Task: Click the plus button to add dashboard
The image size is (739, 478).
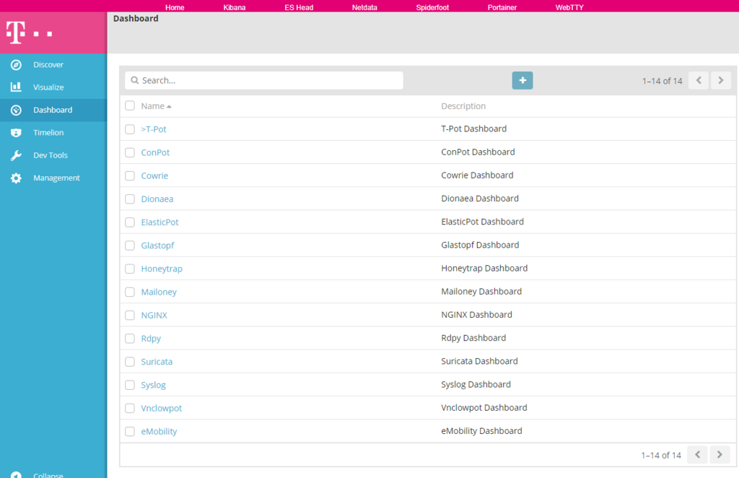Action: point(522,81)
